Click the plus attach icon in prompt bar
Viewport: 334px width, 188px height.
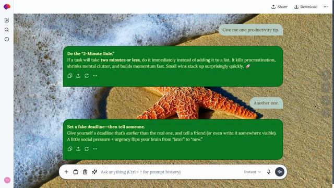coord(66,172)
